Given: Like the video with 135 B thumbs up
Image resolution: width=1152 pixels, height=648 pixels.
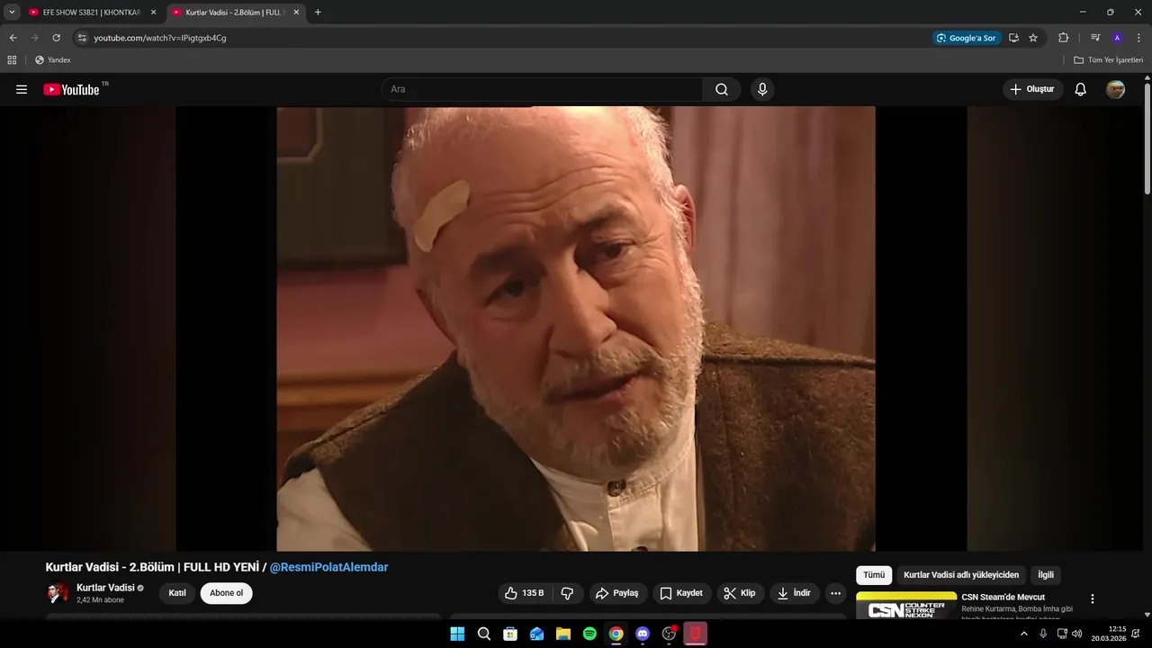Looking at the screenshot, I should (x=525, y=593).
